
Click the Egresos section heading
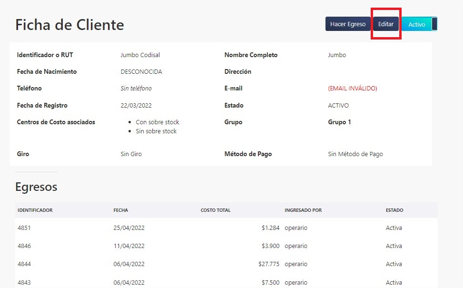pyautogui.click(x=36, y=187)
